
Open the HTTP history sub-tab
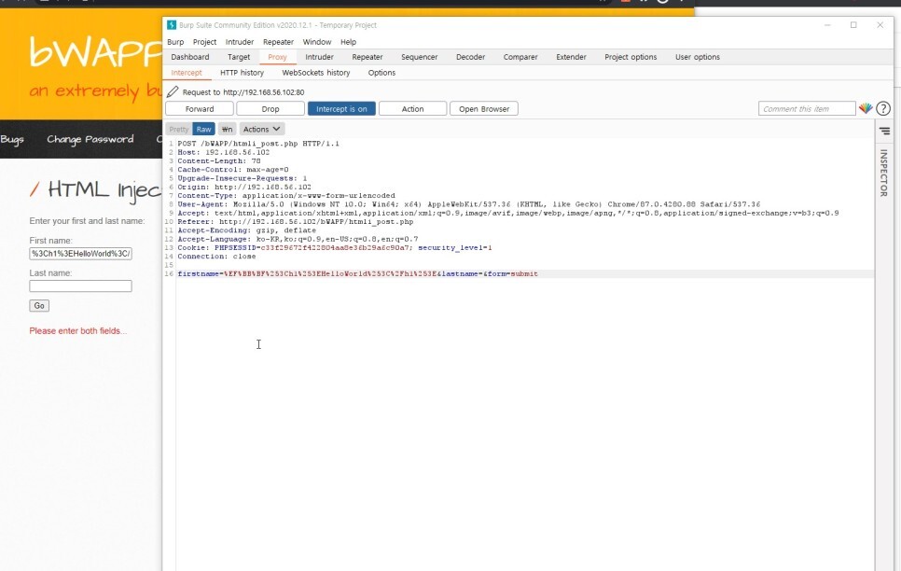(x=242, y=73)
